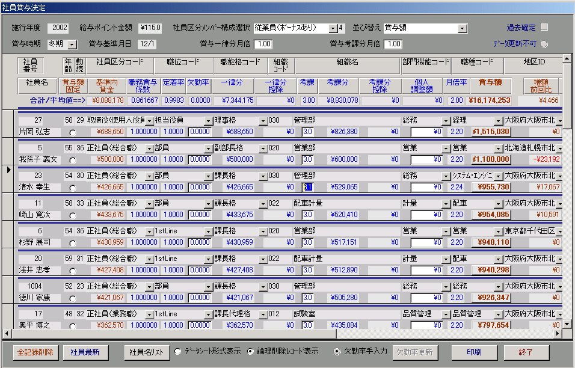Image resolution: width=575 pixels, height=368 pixels.
Task: Click the ¥955,730 bonus button for 清水 幸生
Action: 491,187
